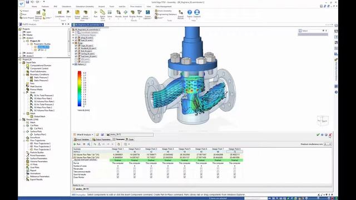Collapse the Goals node in analysis tree
356x200 pixels.
pos(24,93)
